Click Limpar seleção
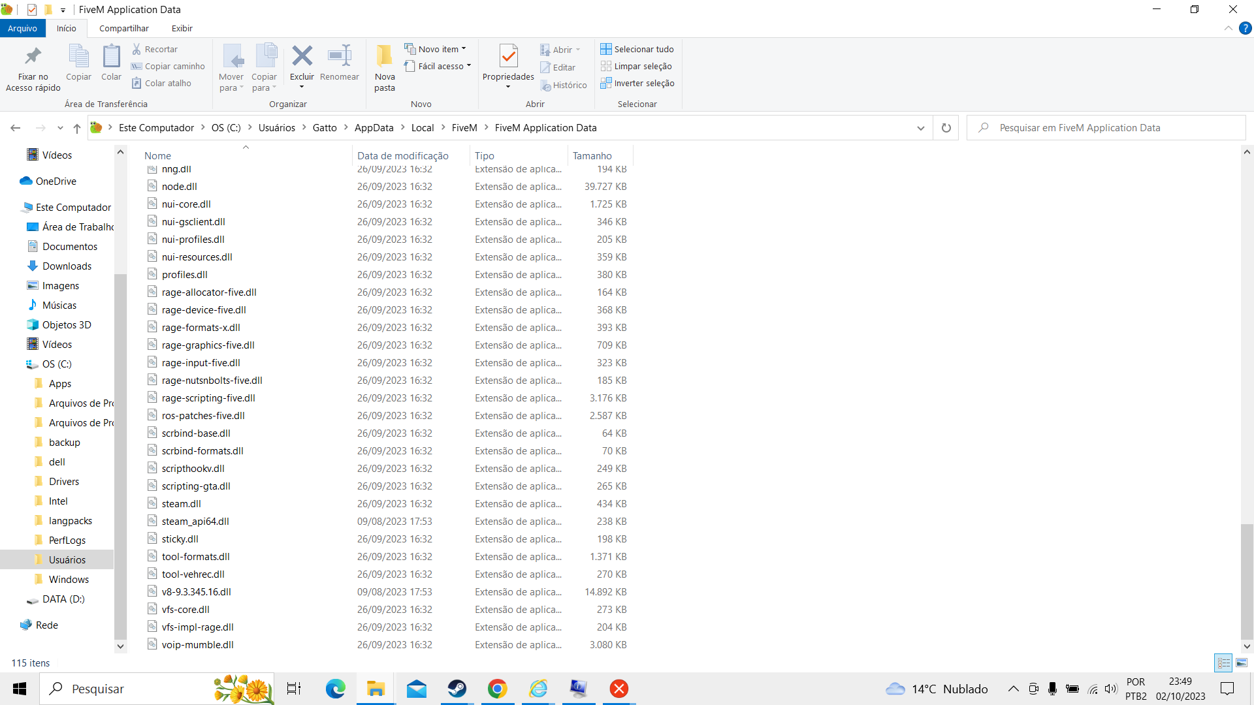1254x705 pixels. (x=636, y=66)
